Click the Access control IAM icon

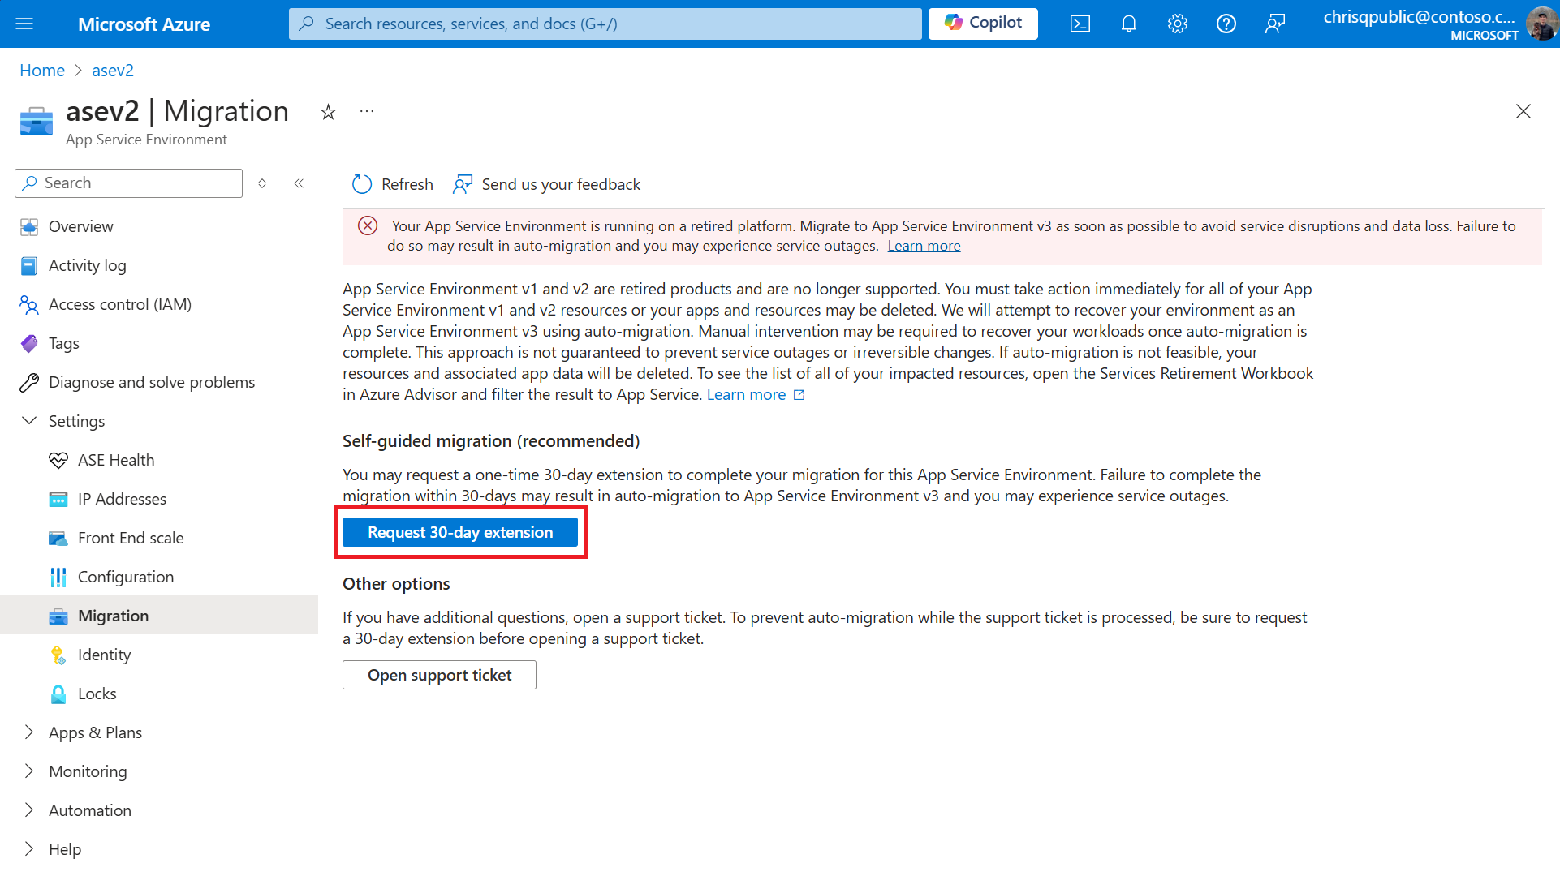29,303
